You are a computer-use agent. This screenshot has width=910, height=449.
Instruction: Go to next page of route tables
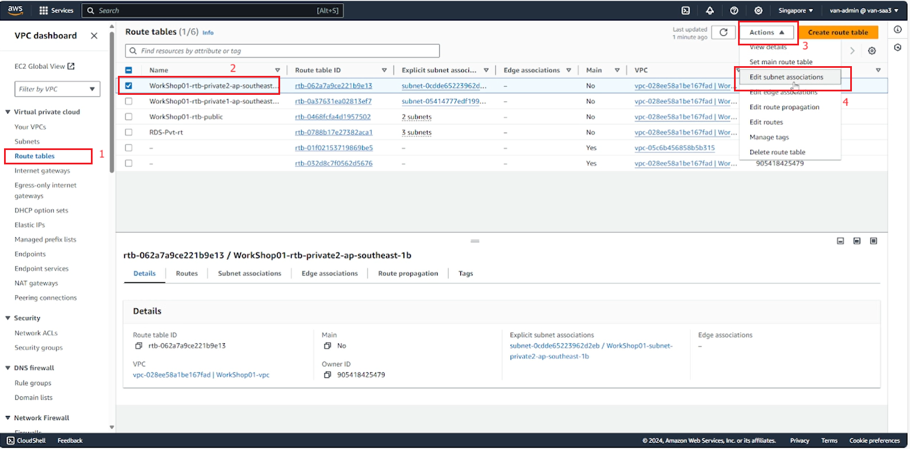852,51
